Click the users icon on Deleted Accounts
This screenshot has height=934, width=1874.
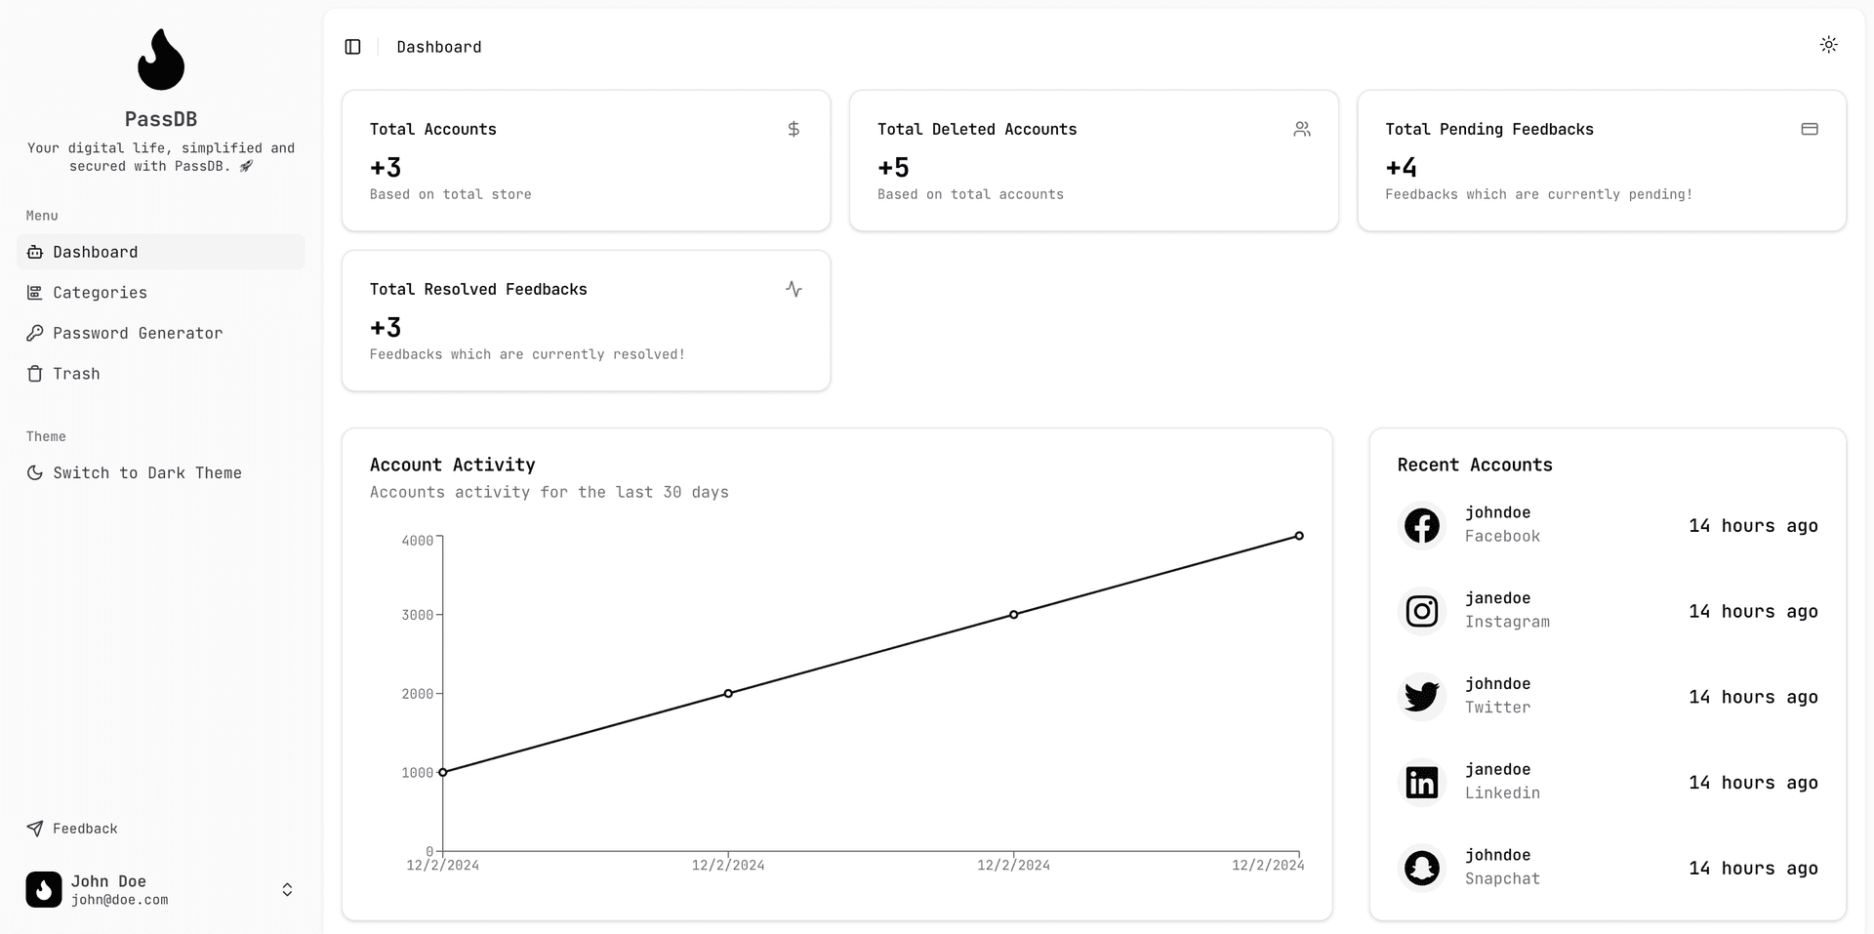[1301, 129]
